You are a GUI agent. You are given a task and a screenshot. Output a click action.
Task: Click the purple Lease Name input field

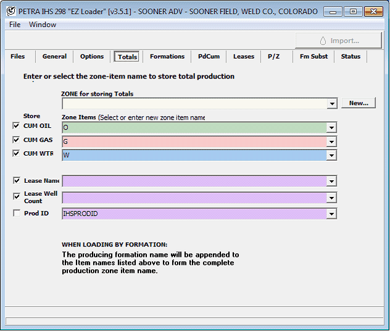[x=194, y=181]
